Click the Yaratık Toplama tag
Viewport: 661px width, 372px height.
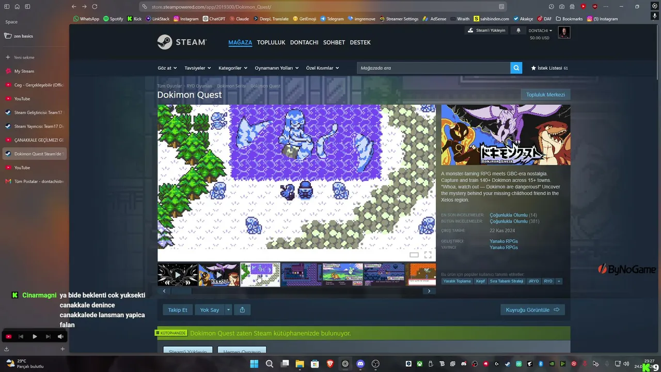coord(457,281)
